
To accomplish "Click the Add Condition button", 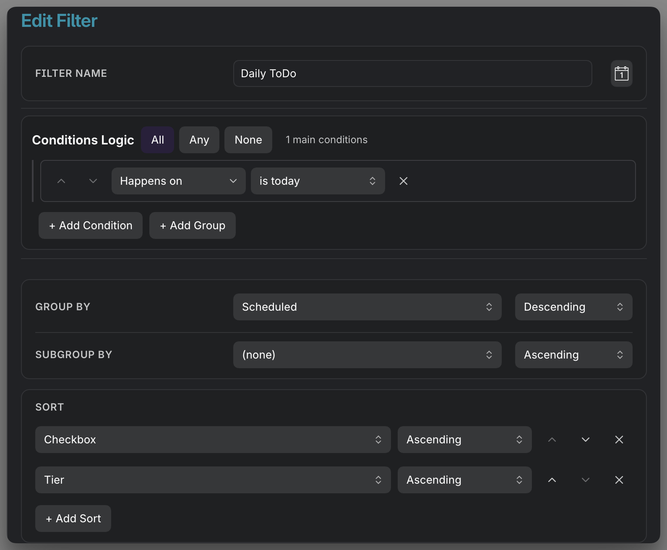I will pos(91,225).
